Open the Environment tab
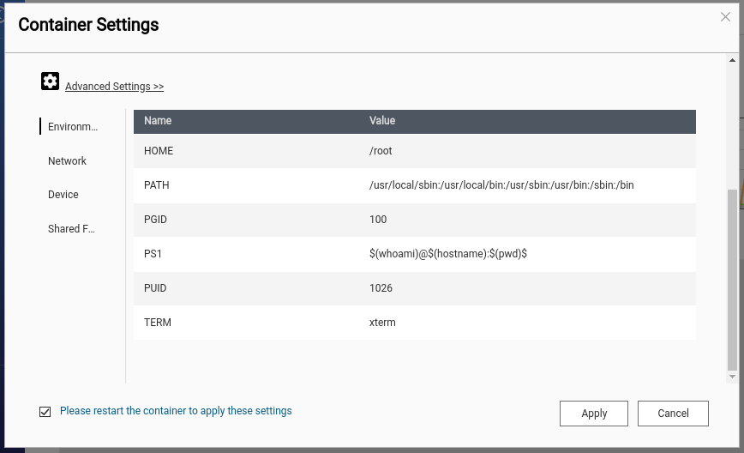This screenshot has height=453, width=744. 73,127
